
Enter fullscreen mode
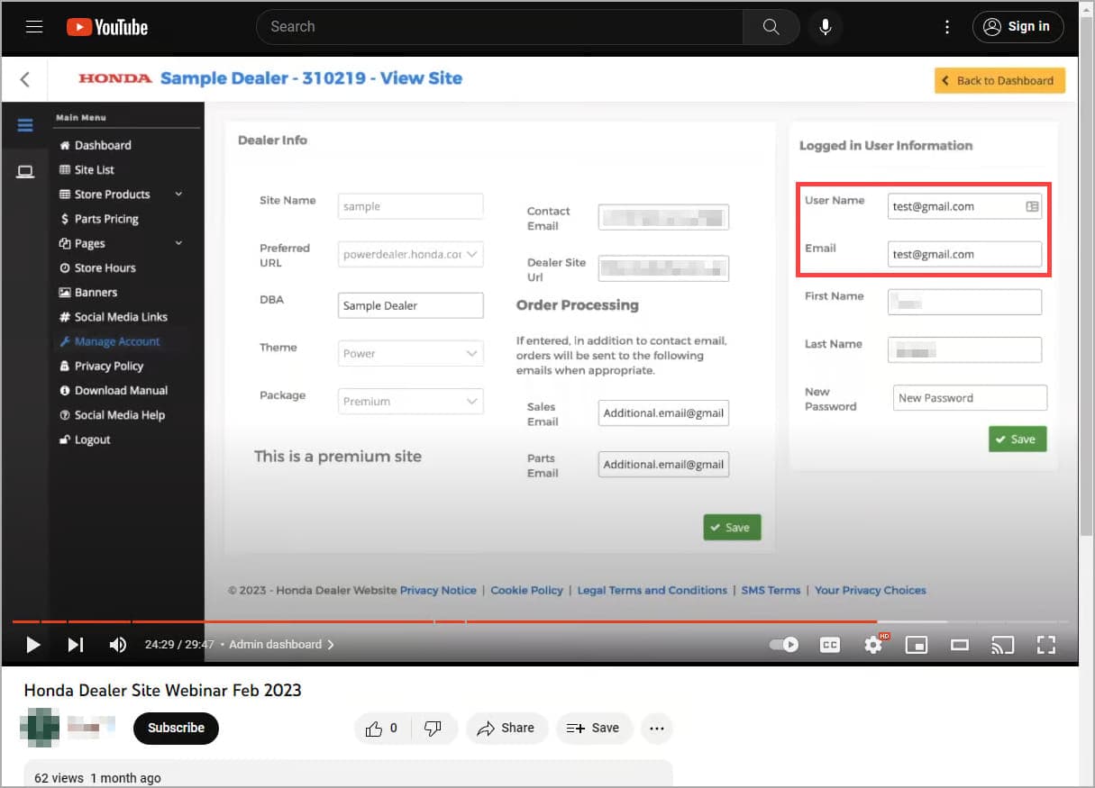[1045, 645]
